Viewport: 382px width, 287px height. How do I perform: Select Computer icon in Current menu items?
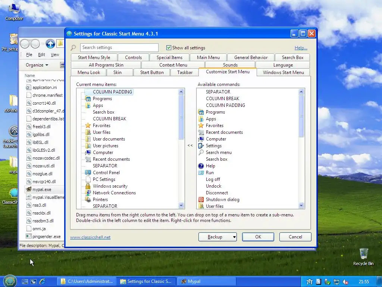[x=88, y=152]
